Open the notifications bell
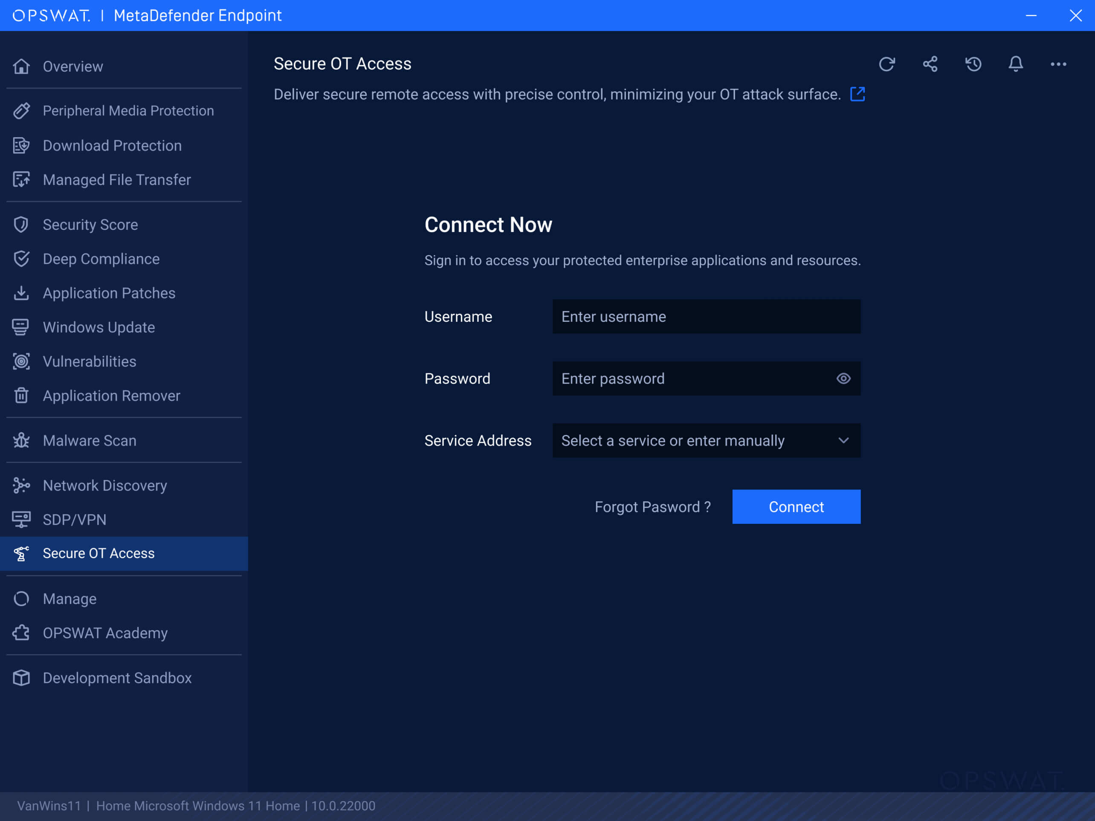This screenshot has height=821, width=1095. point(1015,64)
